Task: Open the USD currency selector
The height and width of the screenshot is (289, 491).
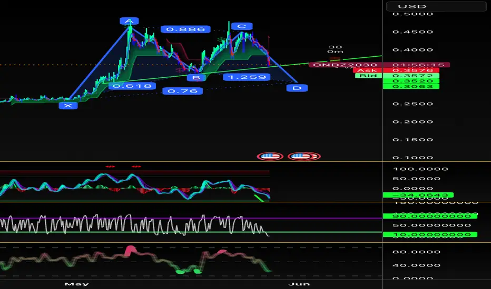Action: (436, 6)
